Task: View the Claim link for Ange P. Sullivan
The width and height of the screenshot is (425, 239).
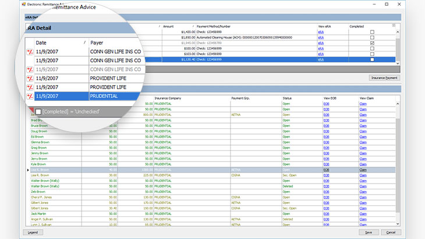Action: click(x=363, y=219)
